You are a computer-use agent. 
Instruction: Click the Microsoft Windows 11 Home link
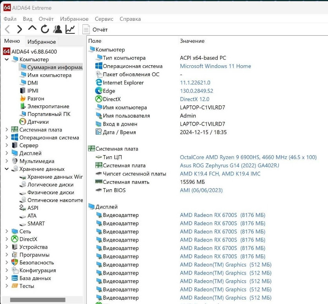click(x=215, y=66)
